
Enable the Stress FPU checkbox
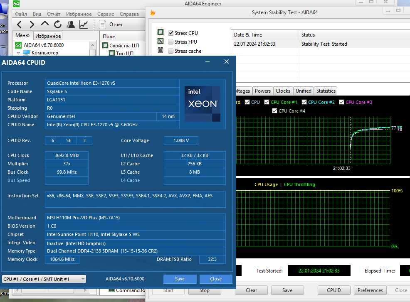pos(171,42)
